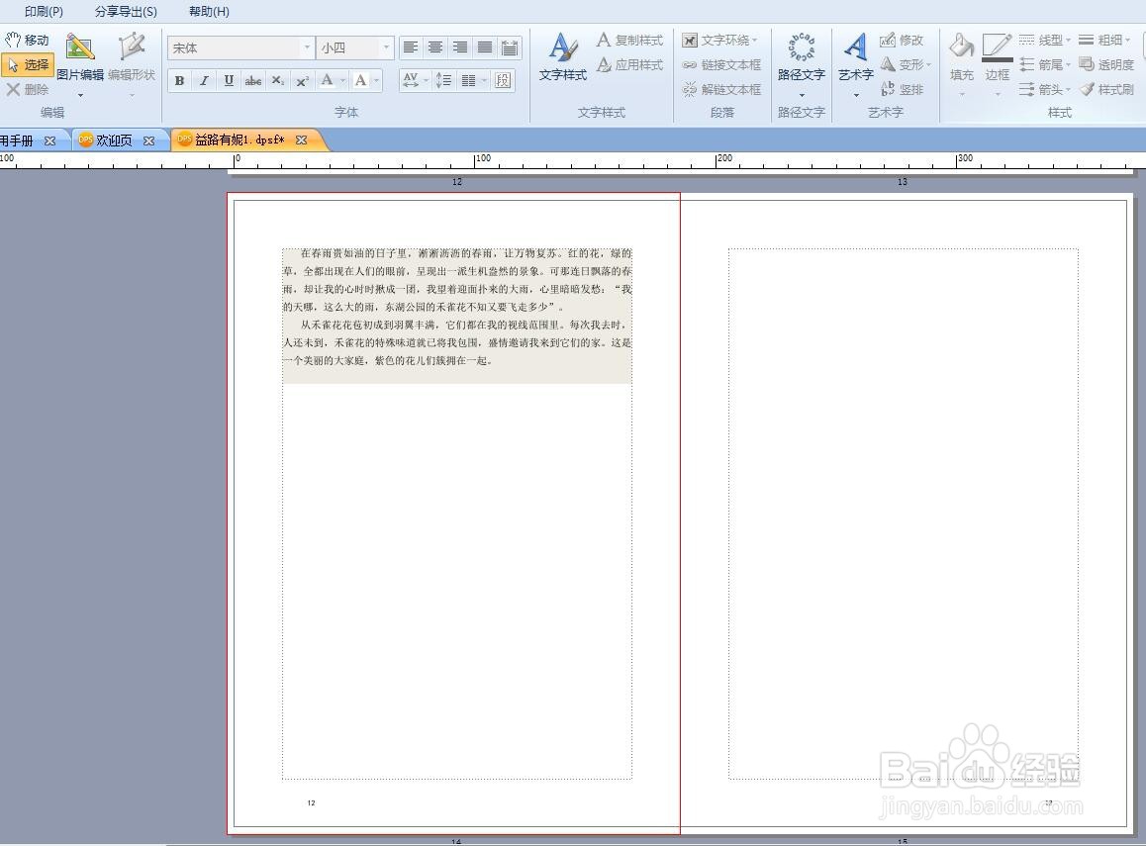The image size is (1146, 846).
Task: Click Copy Style (复制样式)
Action: pyautogui.click(x=629, y=41)
